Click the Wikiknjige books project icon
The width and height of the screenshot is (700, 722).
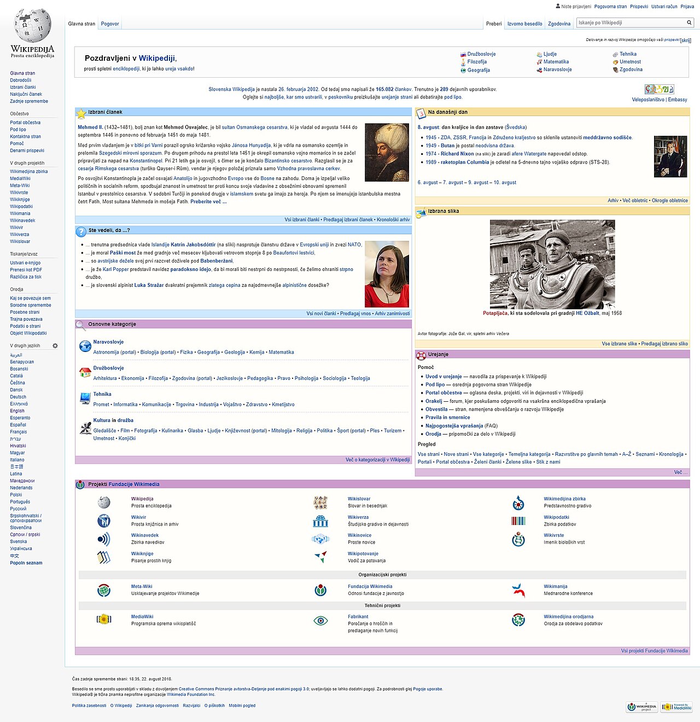(104, 557)
